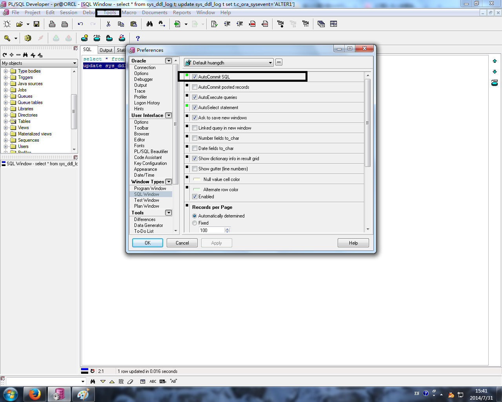Select Connection in the preferences list
502x402 pixels.
click(145, 68)
